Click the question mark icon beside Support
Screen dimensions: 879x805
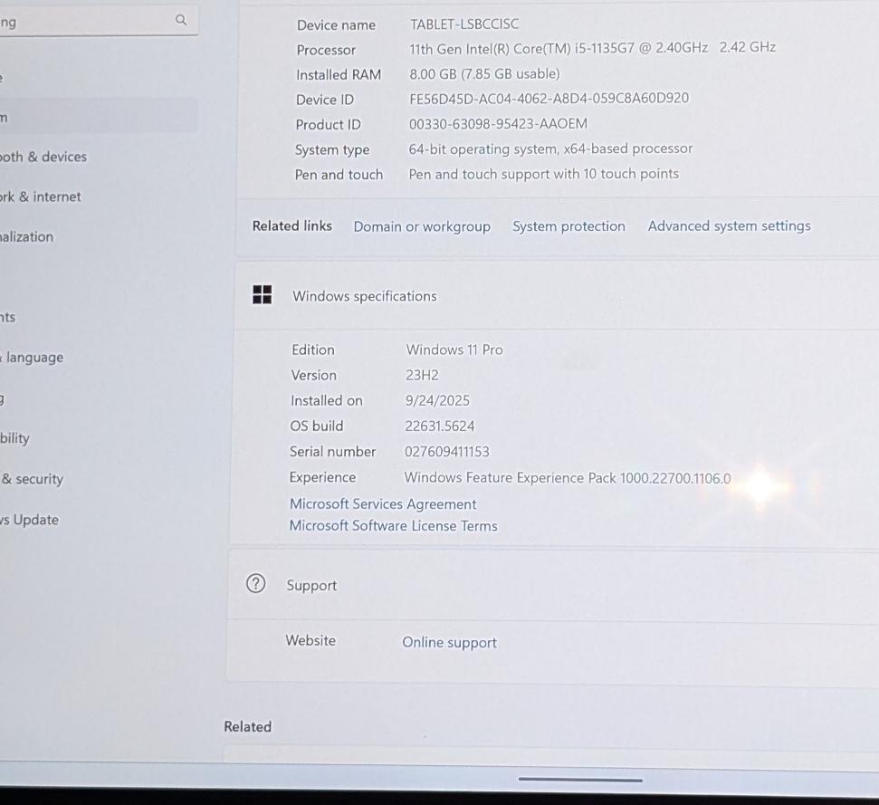[x=255, y=584]
